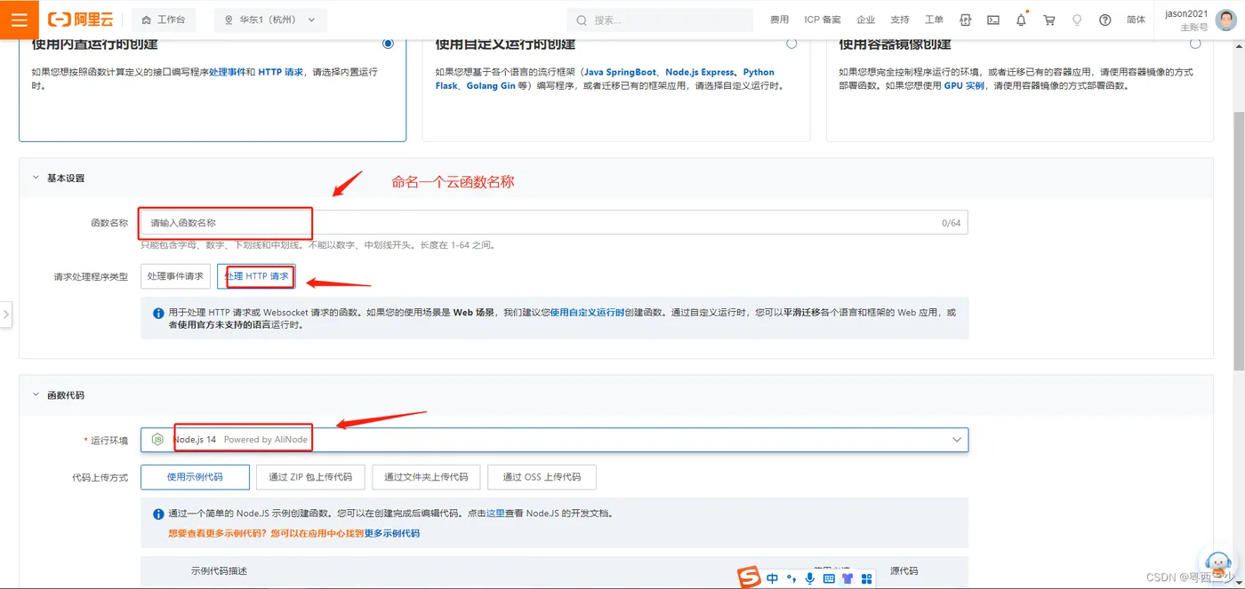Switch language via 简体
Screen dimensions: 1245x589
point(1136,20)
